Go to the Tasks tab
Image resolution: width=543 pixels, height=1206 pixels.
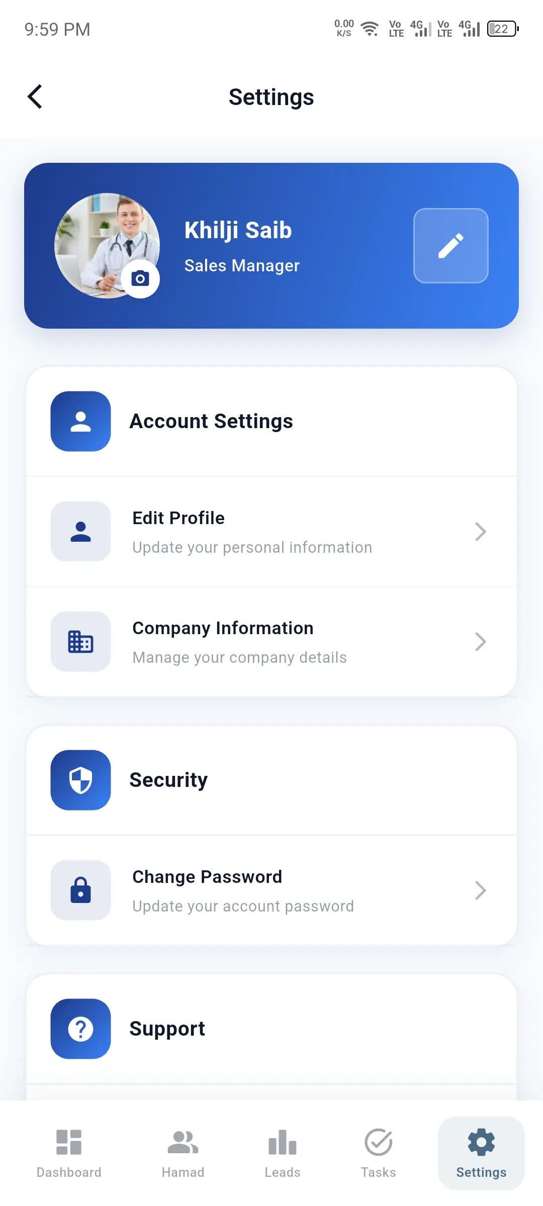[x=379, y=1153]
